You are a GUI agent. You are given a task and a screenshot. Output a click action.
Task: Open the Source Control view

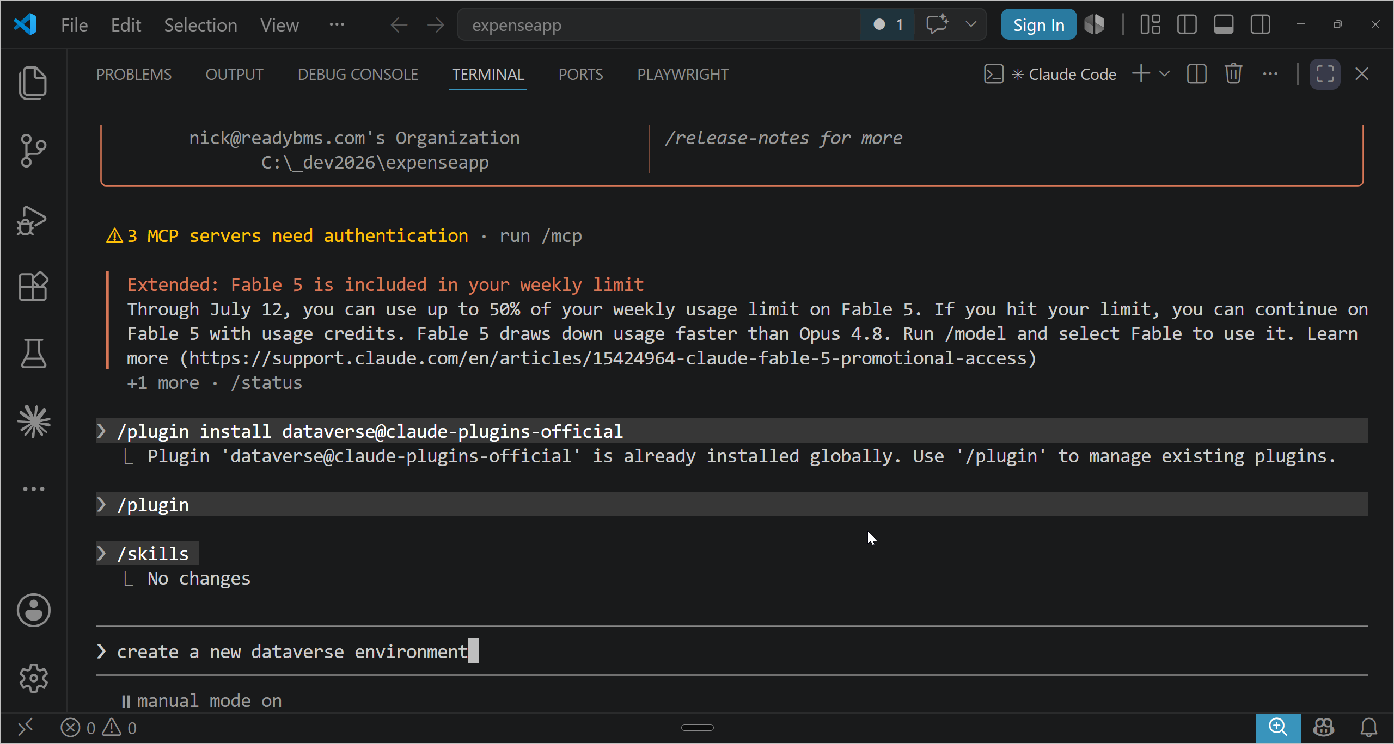pos(33,150)
